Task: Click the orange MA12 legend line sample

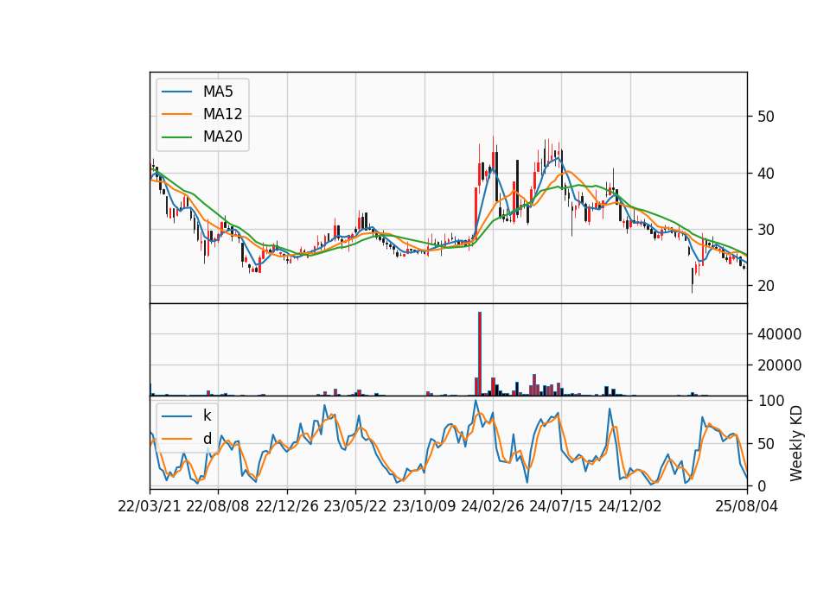Action: pyautogui.click(x=176, y=114)
